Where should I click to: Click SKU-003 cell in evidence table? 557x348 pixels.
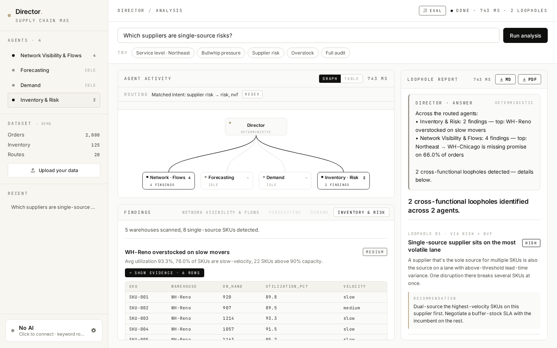click(138, 319)
